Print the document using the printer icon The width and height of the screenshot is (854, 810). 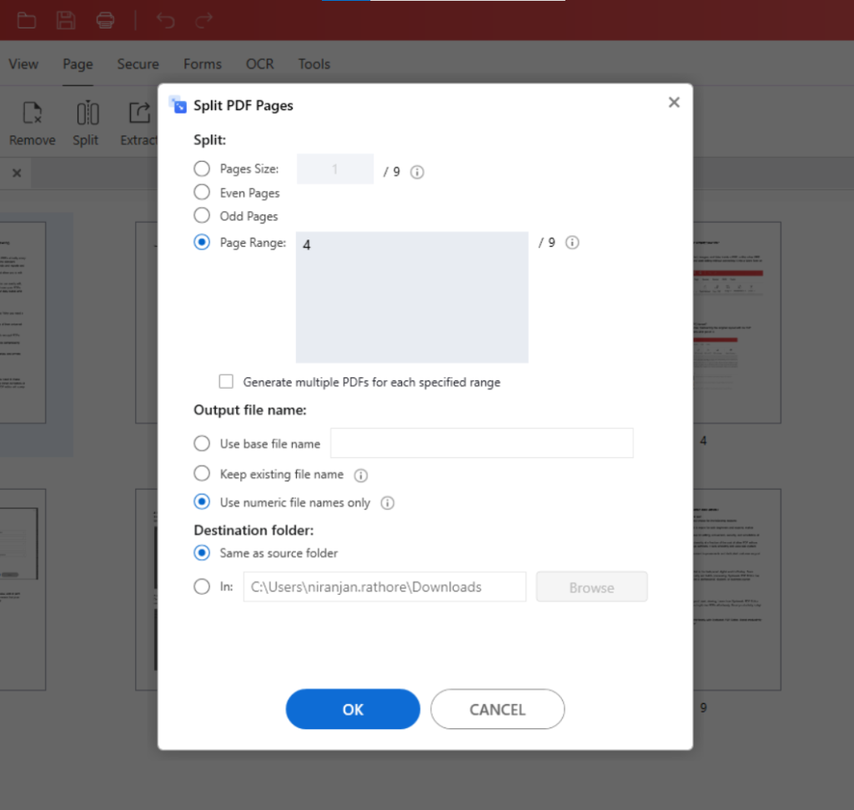(106, 20)
